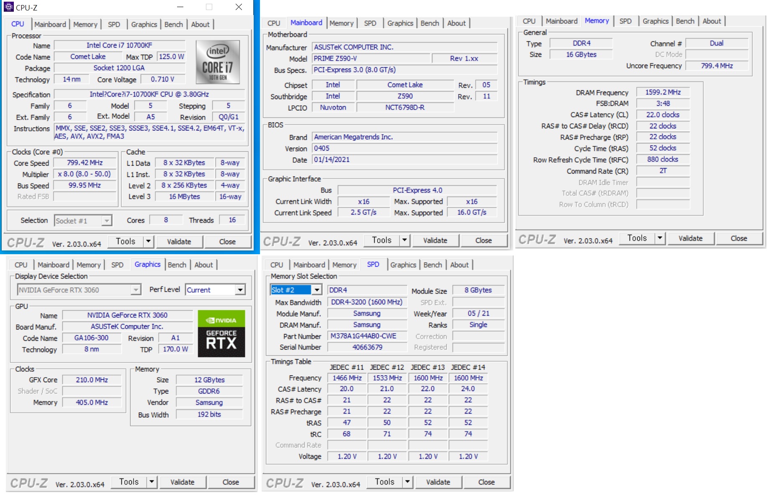Click the GFX Core 210.0 MHz value
The image size is (774, 498).
92,380
